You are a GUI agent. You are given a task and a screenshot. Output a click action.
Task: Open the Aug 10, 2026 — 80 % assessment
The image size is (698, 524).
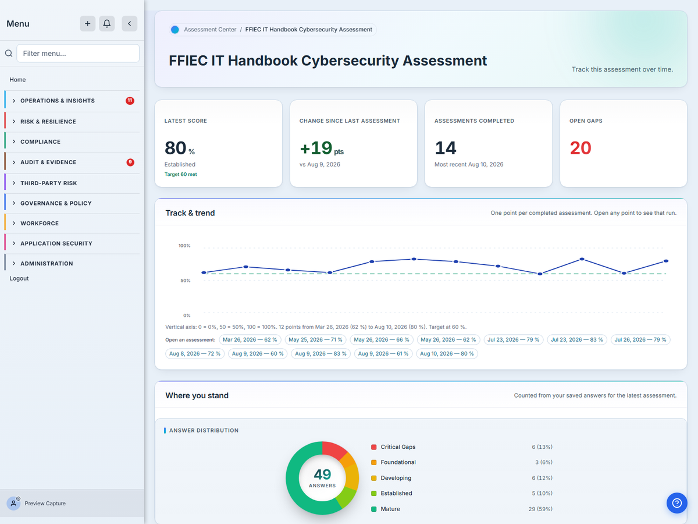(x=447, y=353)
